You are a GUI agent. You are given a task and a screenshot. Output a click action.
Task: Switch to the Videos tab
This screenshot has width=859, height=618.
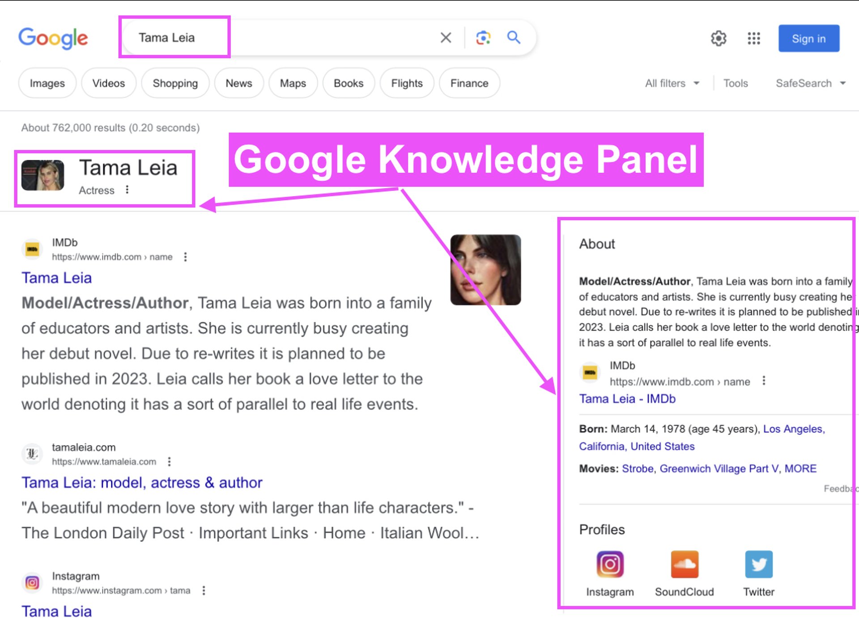point(108,83)
